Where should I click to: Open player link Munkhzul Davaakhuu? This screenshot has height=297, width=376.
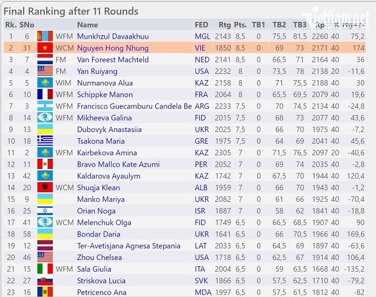click(x=113, y=36)
